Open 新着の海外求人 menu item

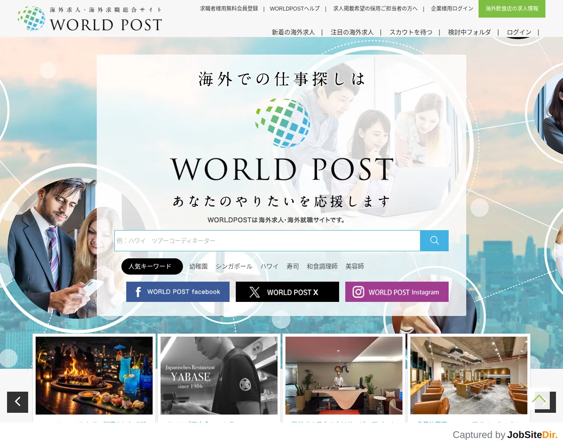coord(293,32)
